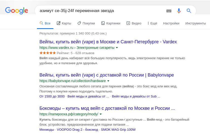Click Рейтинг: 5 - 628 отзывов text
210x137 pixels.
(76, 53)
